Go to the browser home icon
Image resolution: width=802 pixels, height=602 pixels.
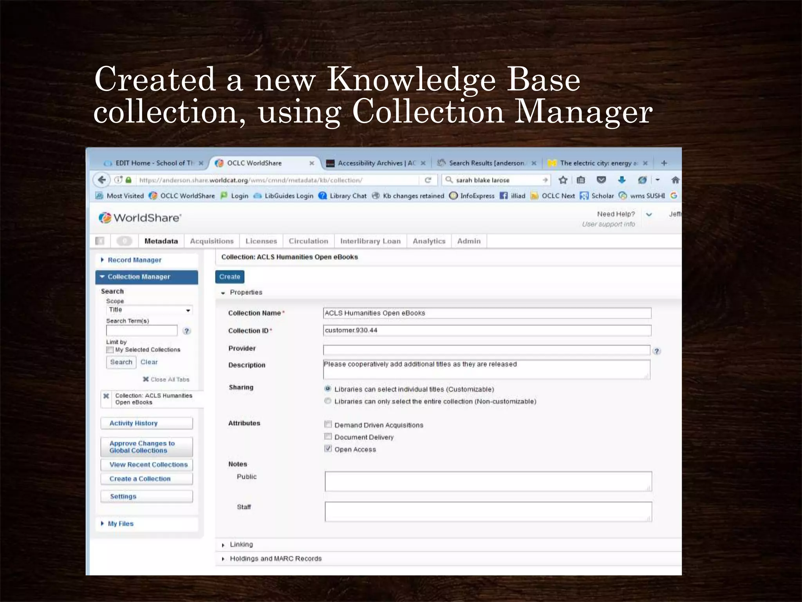coord(675,180)
